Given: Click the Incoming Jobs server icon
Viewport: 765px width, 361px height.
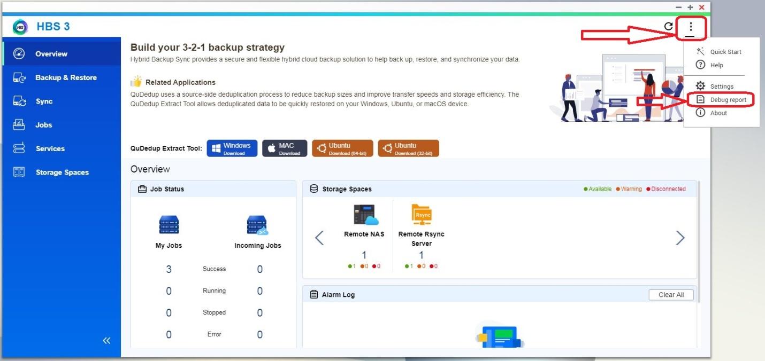Looking at the screenshot, I should 257,225.
